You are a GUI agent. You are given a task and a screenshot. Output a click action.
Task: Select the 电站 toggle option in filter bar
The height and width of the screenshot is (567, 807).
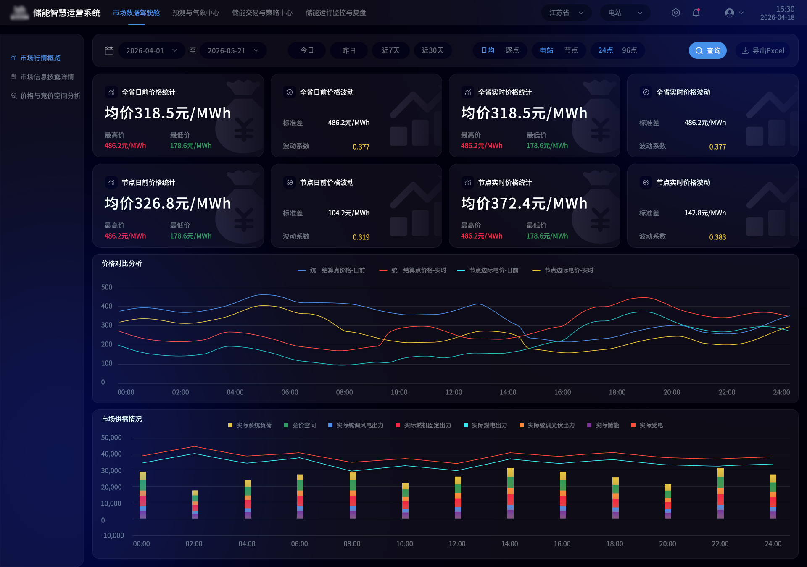(x=546, y=50)
